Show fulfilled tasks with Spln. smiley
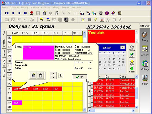The height and width of the screenshot is (114, 152). tap(132, 63)
